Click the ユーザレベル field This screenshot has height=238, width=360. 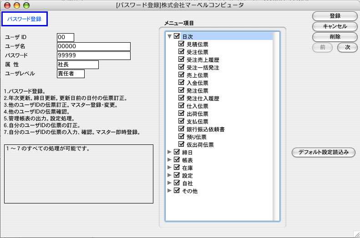point(71,73)
